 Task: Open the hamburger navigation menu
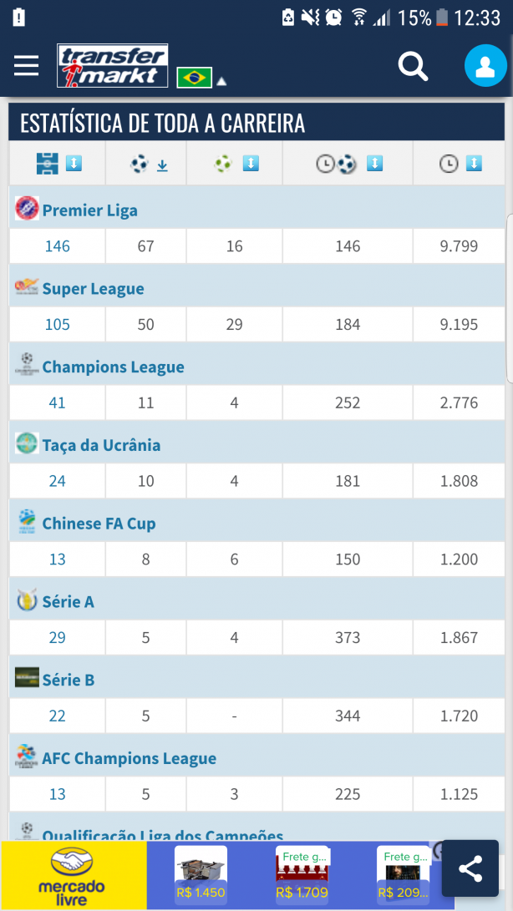click(26, 66)
